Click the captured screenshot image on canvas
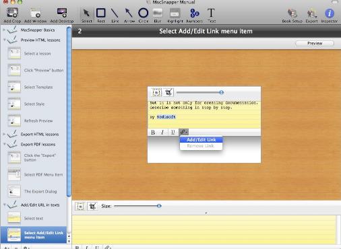The height and width of the screenshot is (249, 341). coord(204,124)
